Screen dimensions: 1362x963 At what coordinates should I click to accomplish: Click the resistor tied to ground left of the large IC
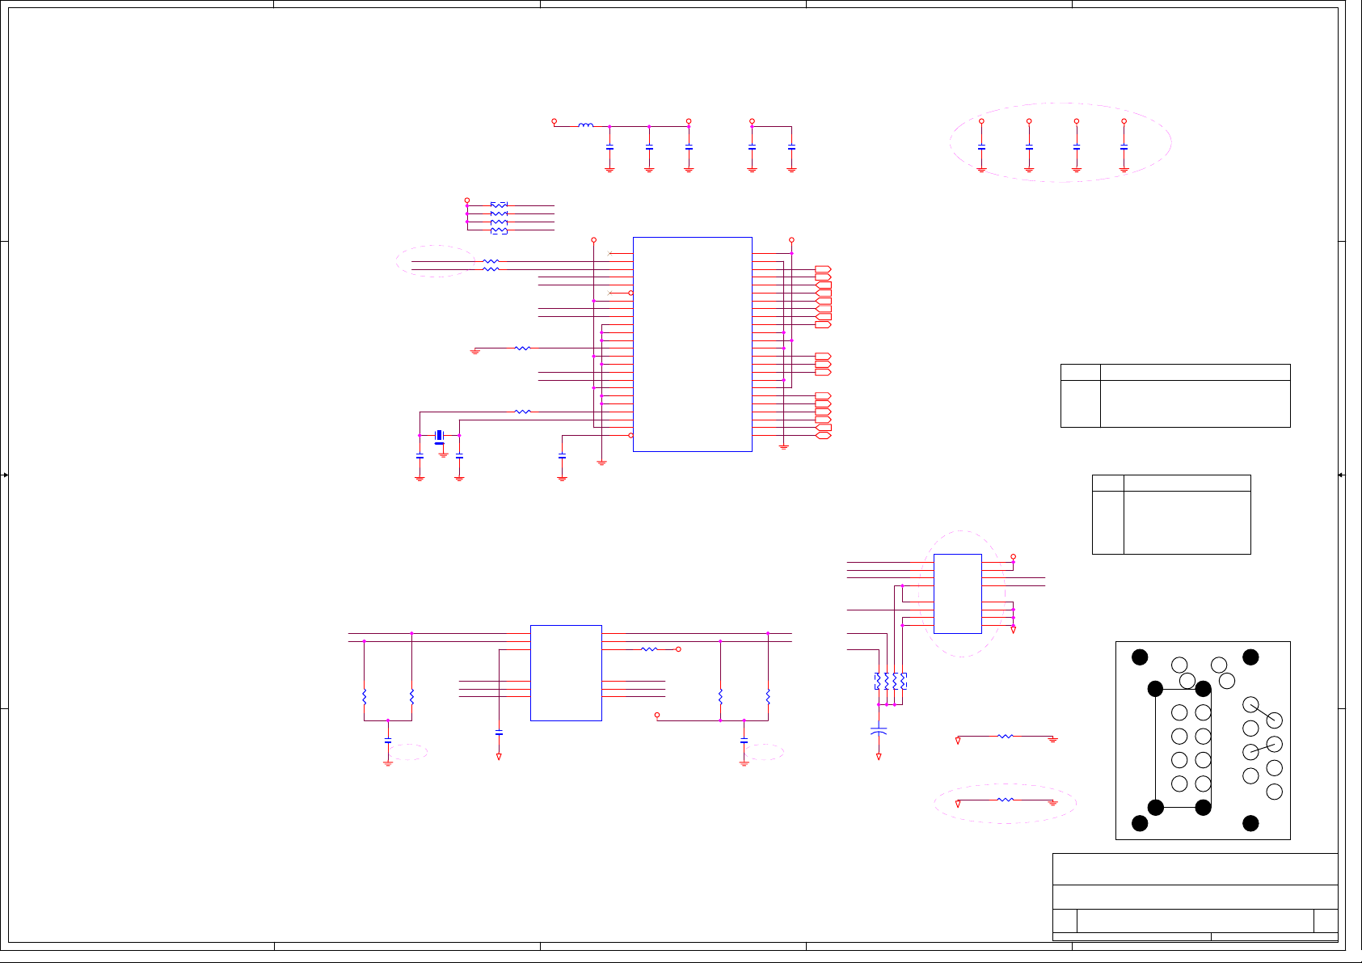coord(523,348)
